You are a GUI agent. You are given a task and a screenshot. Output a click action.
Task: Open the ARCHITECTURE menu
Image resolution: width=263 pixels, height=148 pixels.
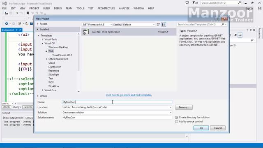(x=106, y=8)
